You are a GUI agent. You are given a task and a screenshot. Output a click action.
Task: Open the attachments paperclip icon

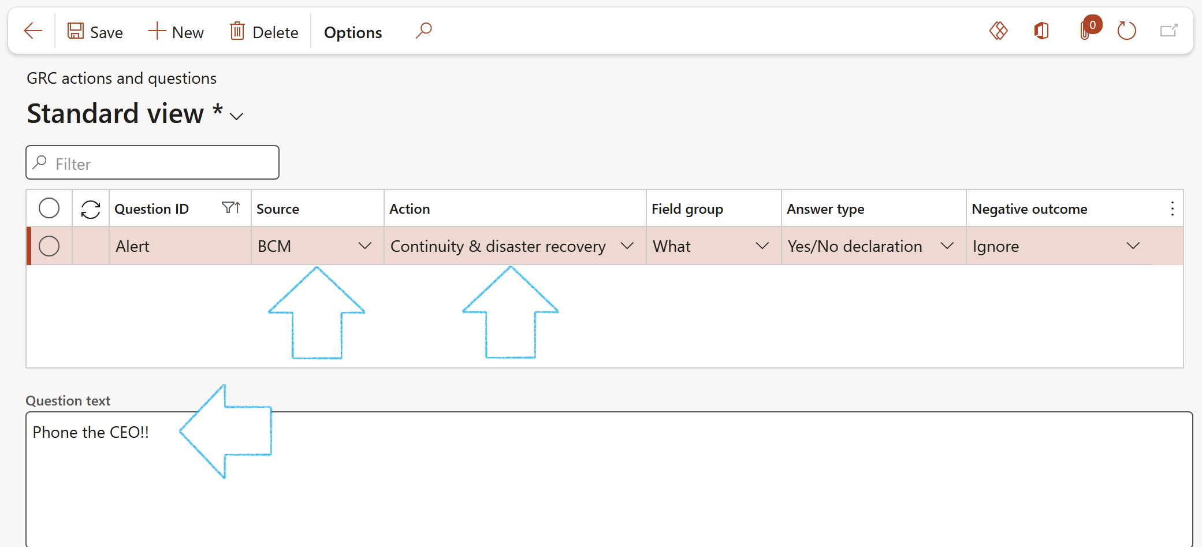coord(1086,31)
